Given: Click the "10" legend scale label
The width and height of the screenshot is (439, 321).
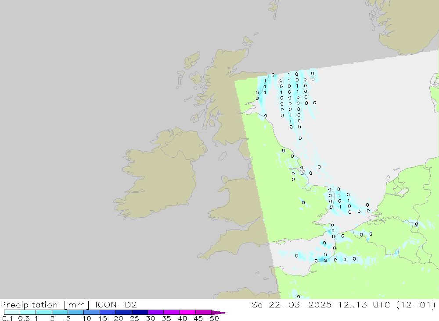Looking at the screenshot, I should (87, 318).
